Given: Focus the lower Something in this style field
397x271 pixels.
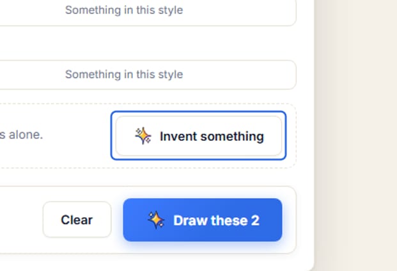Looking at the screenshot, I should coord(148,74).
